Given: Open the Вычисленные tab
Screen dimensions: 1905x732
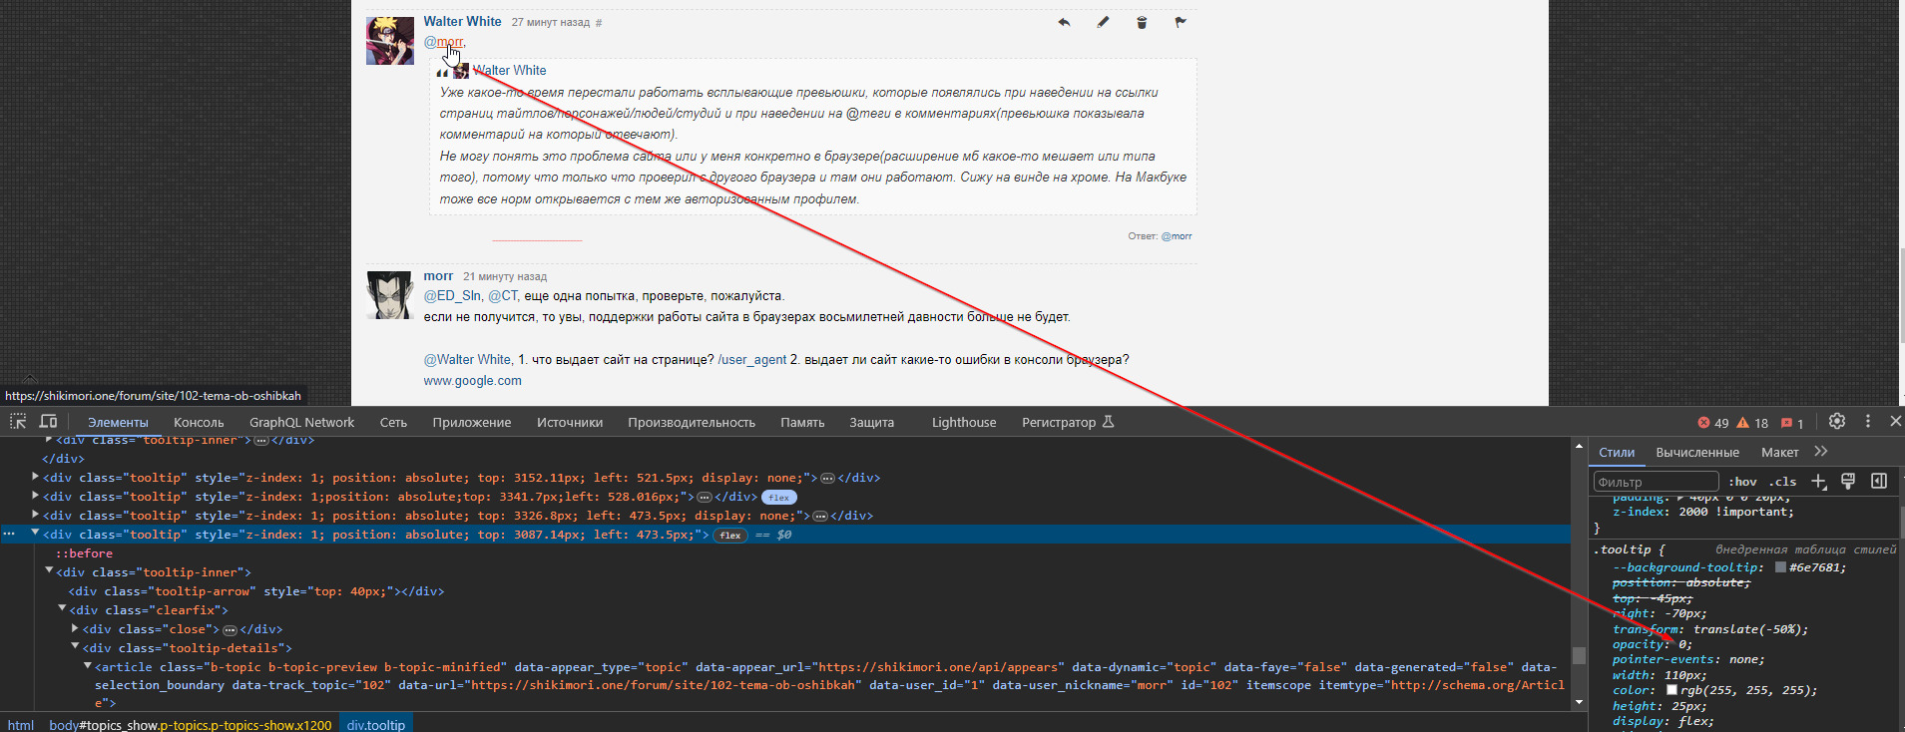Looking at the screenshot, I should pyautogui.click(x=1697, y=453).
